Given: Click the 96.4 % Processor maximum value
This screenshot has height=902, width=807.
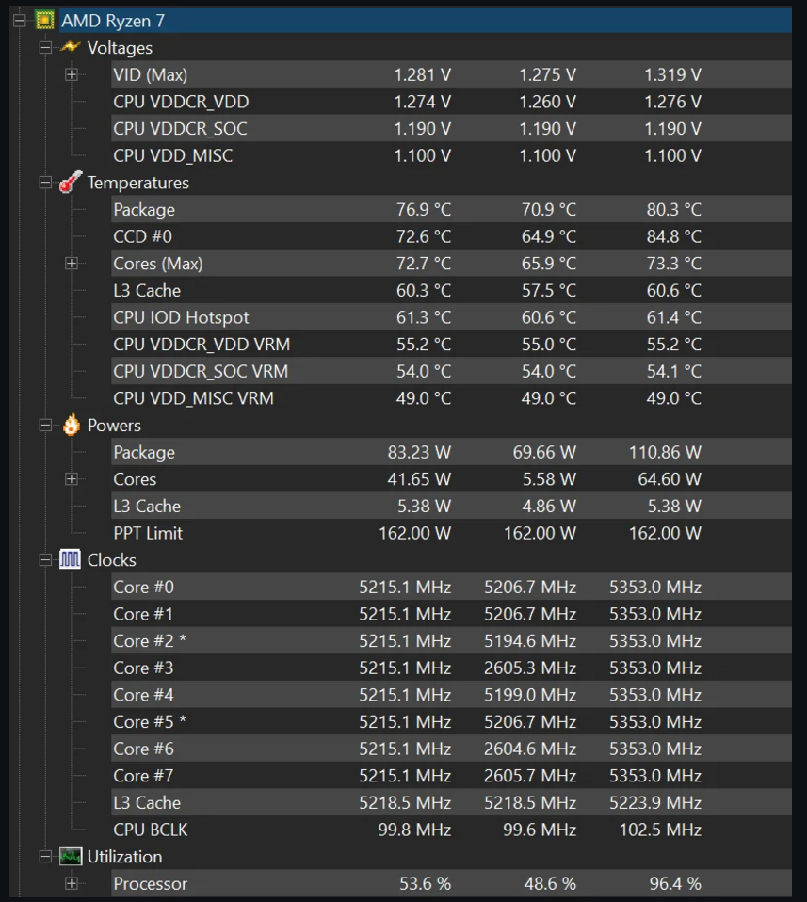Looking at the screenshot, I should [x=675, y=883].
